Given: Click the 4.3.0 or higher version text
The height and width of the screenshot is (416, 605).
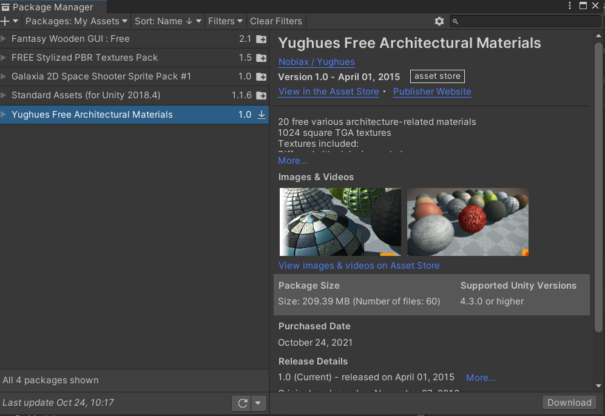Looking at the screenshot, I should point(492,301).
